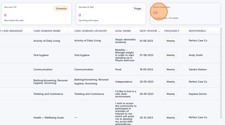Click Weekly badge in Communication row
The height and width of the screenshot is (125, 225).
pyautogui.click(x=171, y=70)
